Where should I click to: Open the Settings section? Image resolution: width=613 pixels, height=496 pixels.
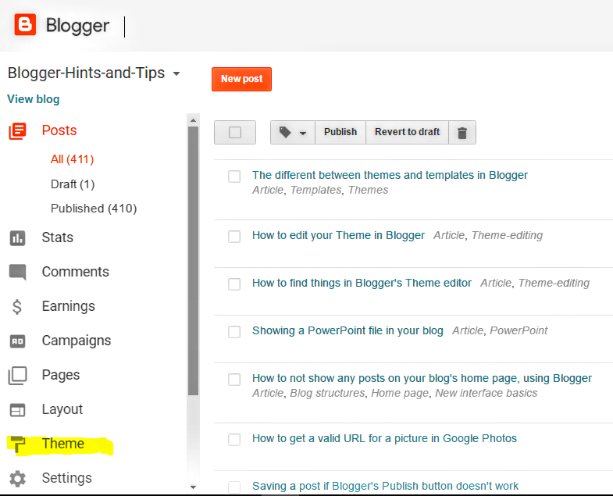[x=67, y=478]
